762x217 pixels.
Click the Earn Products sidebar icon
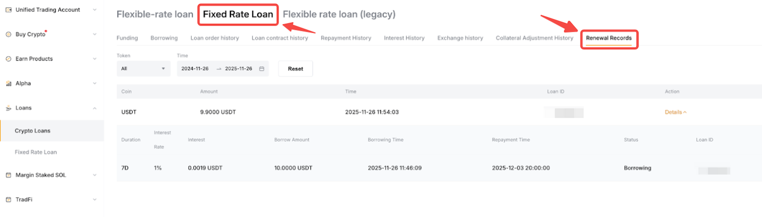(x=9, y=59)
